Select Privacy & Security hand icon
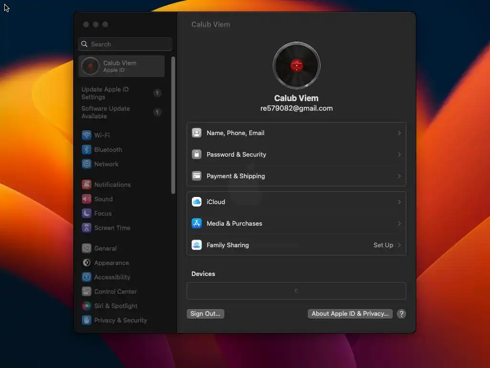490x368 pixels. coord(87,321)
